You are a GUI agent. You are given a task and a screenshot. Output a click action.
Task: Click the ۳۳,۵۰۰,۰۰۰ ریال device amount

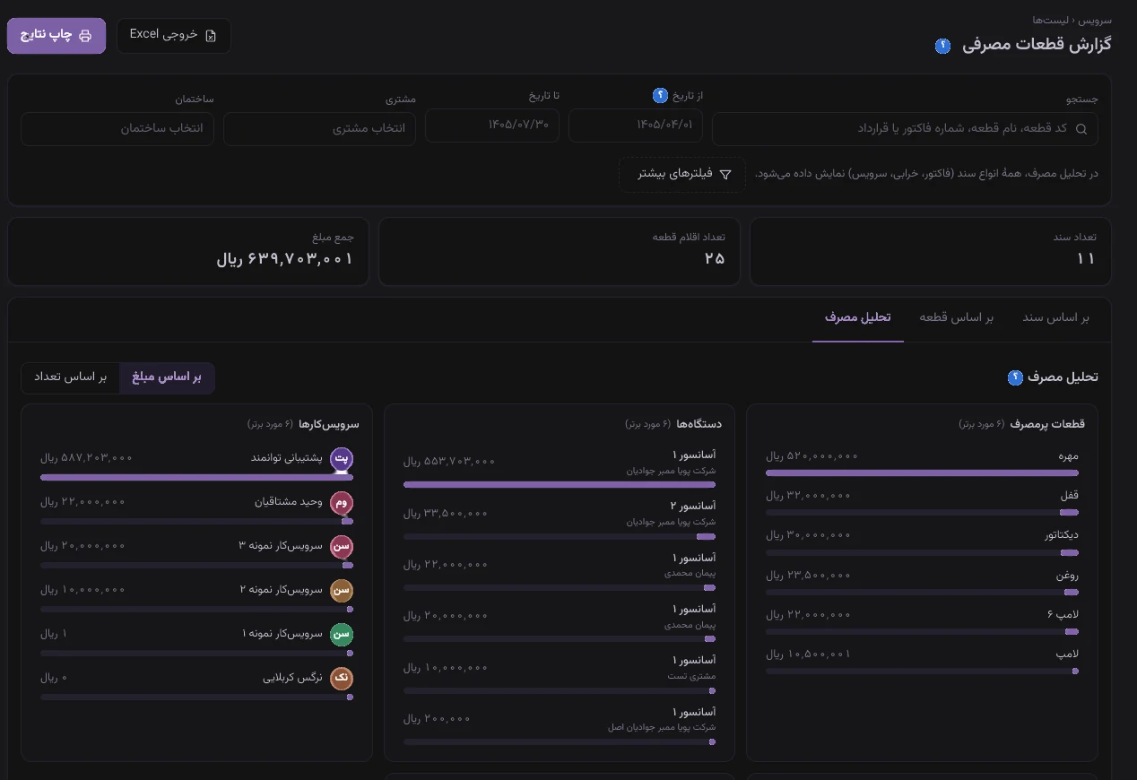(446, 514)
